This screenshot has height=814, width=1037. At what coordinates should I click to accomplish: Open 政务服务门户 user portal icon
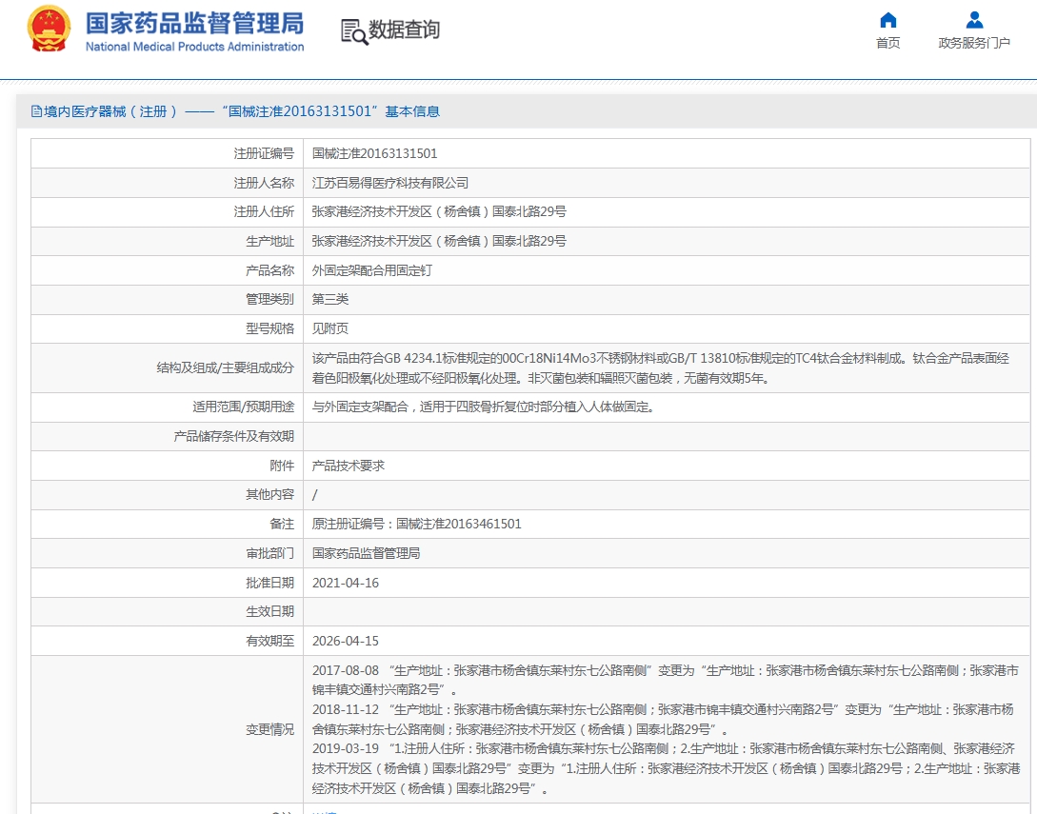974,20
